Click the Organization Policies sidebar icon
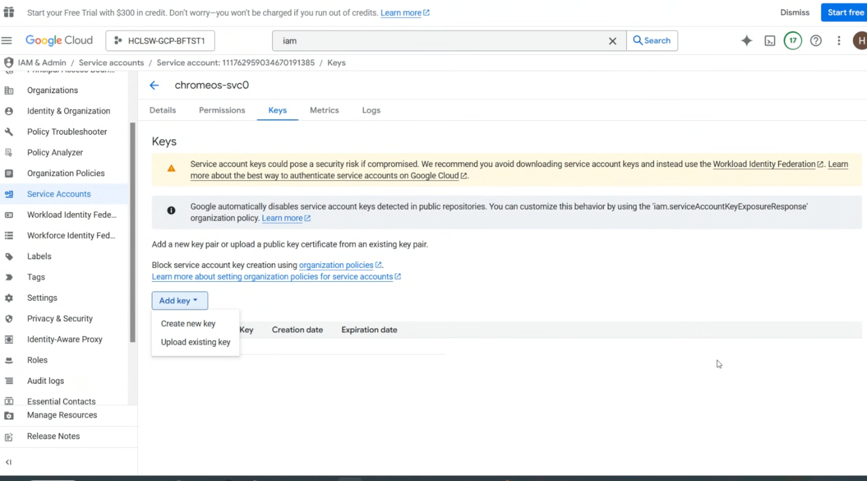Image resolution: width=867 pixels, height=481 pixels. point(9,173)
